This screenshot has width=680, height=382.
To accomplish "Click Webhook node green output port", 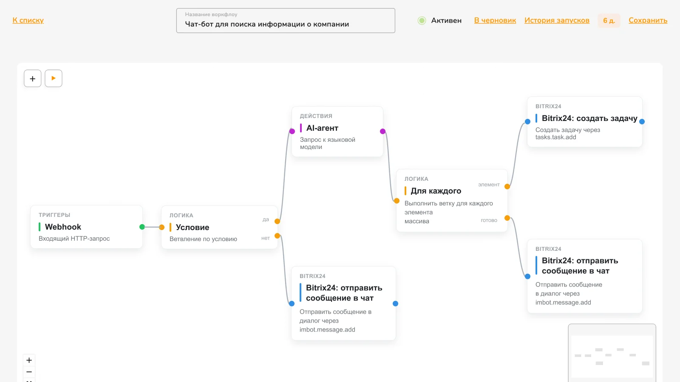I will point(142,227).
